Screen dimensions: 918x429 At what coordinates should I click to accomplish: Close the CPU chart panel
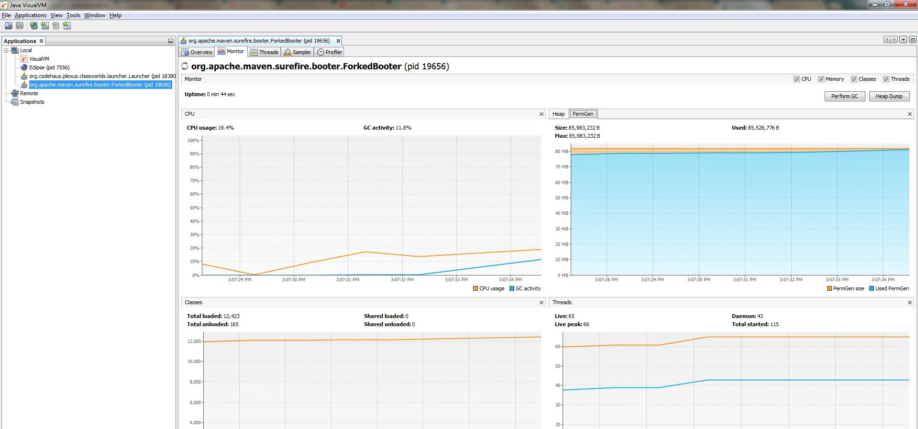point(542,114)
